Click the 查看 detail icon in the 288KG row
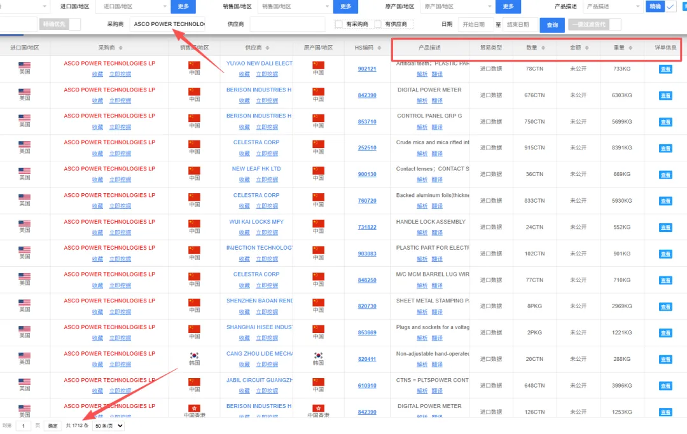Viewport: 687px width, 434px height. pyautogui.click(x=665, y=359)
